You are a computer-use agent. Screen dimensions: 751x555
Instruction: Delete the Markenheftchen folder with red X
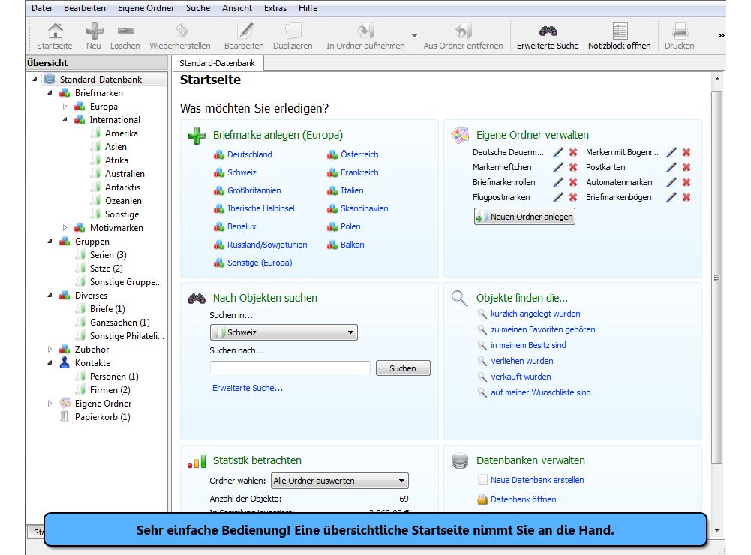(573, 167)
